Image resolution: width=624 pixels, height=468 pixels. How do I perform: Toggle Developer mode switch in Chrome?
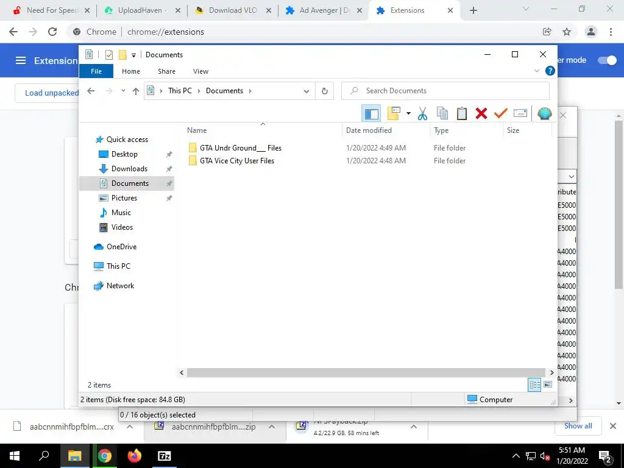(608, 60)
